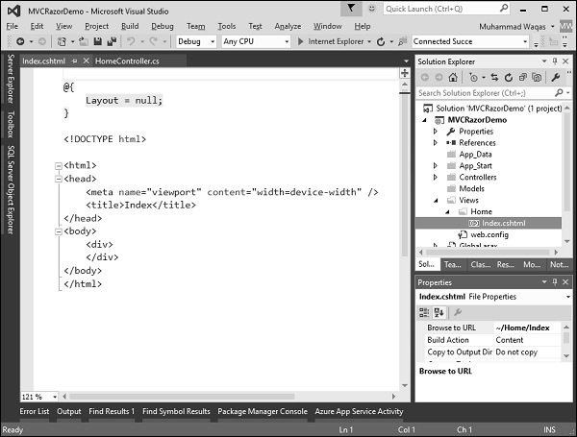
Task: Expand the Properties node in Solution Explorer
Action: [x=436, y=132]
